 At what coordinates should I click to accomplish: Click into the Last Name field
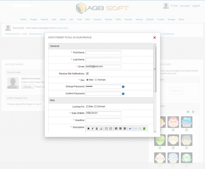103,60
